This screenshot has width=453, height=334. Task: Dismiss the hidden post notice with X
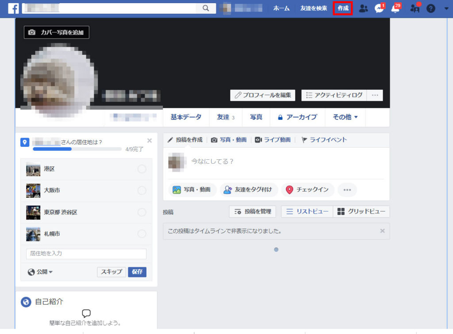click(382, 231)
